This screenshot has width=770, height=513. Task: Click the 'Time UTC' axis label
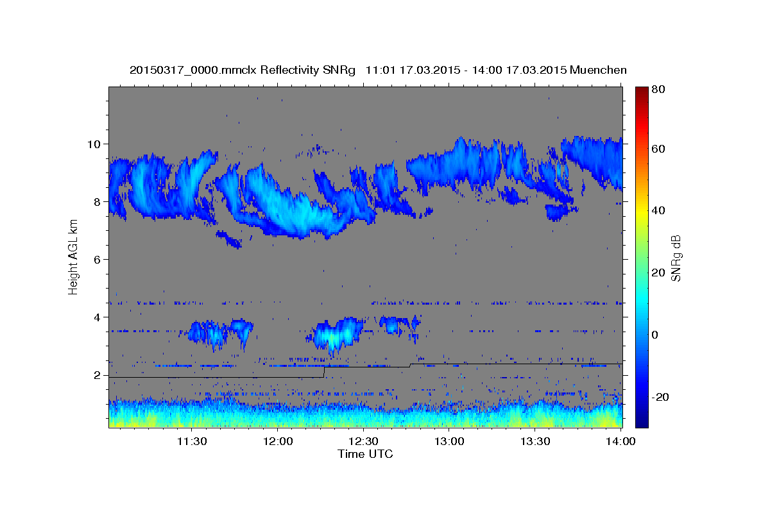(x=365, y=455)
